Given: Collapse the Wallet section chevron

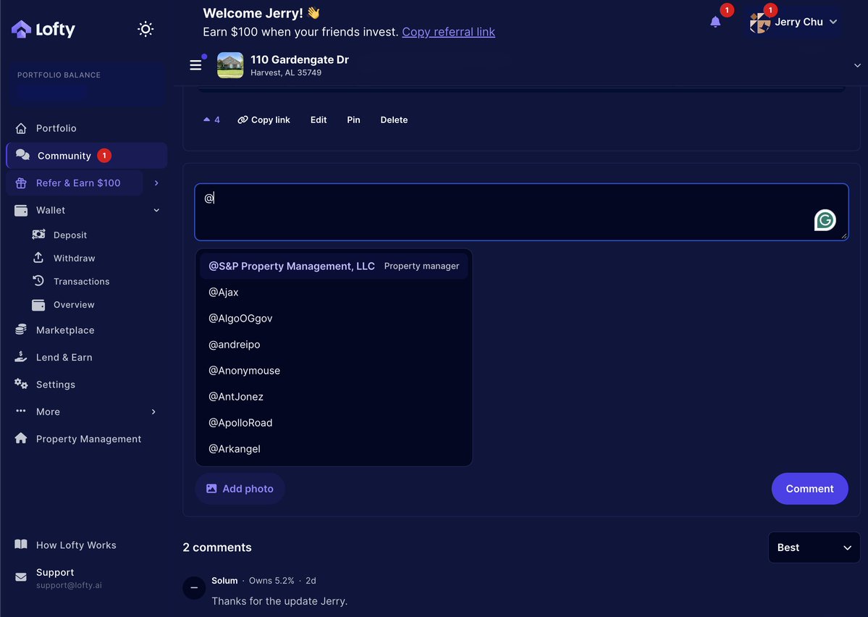Looking at the screenshot, I should click(156, 210).
